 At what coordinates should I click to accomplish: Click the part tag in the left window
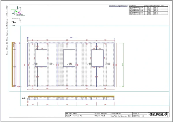pyautogui.click(x=36, y=64)
